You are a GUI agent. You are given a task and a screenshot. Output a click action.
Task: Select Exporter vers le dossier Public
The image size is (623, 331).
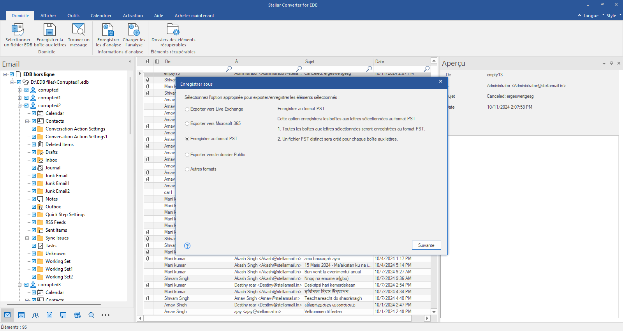(x=215, y=155)
